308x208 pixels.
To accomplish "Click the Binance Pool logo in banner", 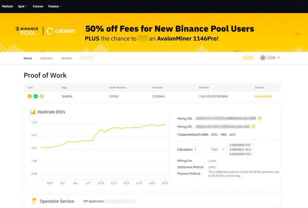I will click(27, 31).
